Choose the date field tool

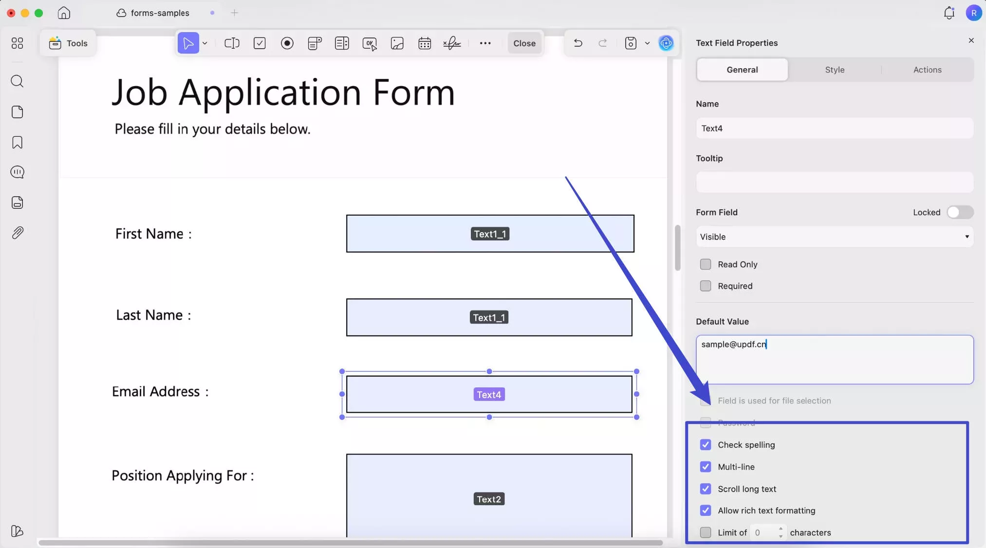click(425, 43)
